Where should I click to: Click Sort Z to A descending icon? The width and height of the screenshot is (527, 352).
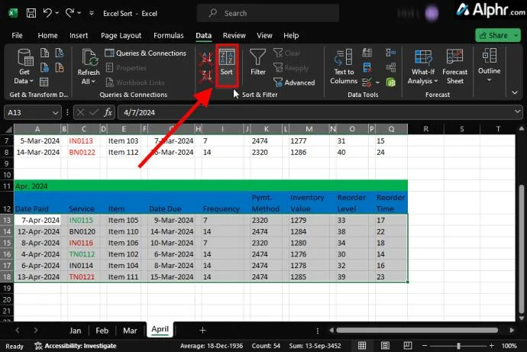click(205, 75)
